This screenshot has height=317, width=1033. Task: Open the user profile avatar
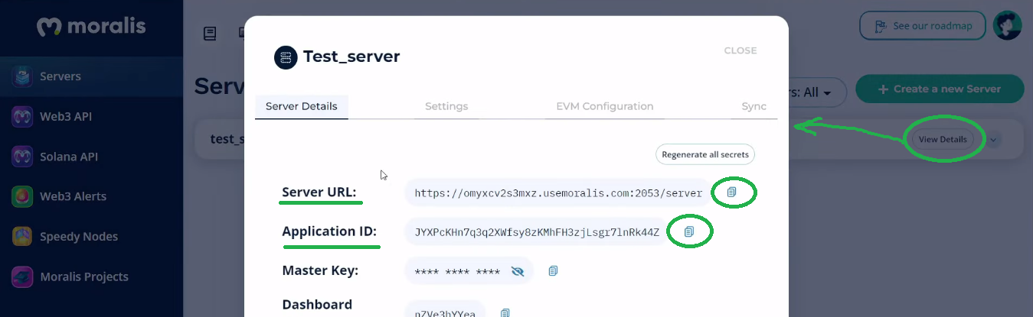tap(1008, 25)
